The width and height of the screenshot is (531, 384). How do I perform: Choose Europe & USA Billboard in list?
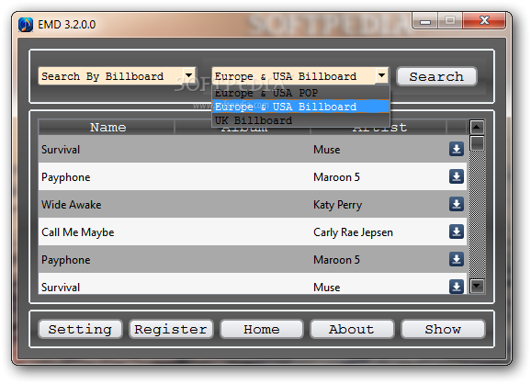300,107
